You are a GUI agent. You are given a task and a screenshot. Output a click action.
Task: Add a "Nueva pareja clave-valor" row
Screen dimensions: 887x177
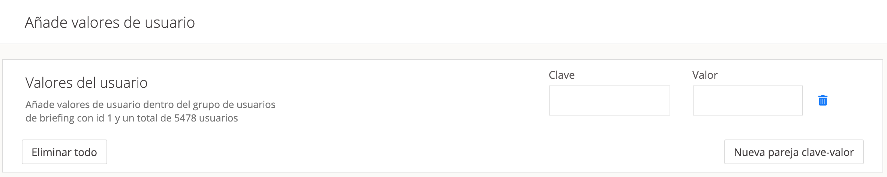coord(794,152)
